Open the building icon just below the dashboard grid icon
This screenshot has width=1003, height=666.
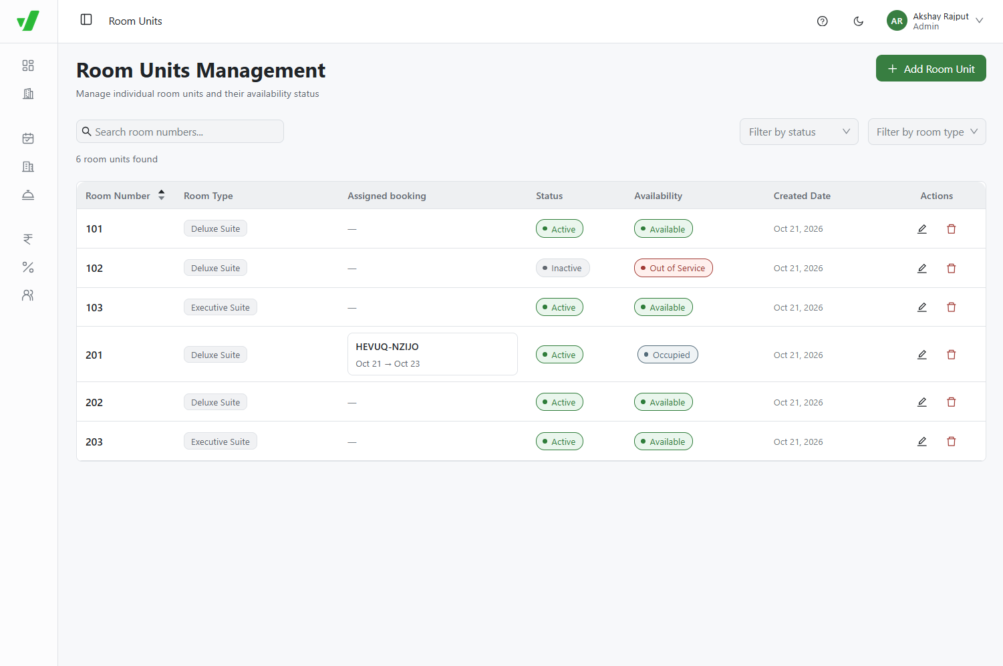pyautogui.click(x=28, y=94)
